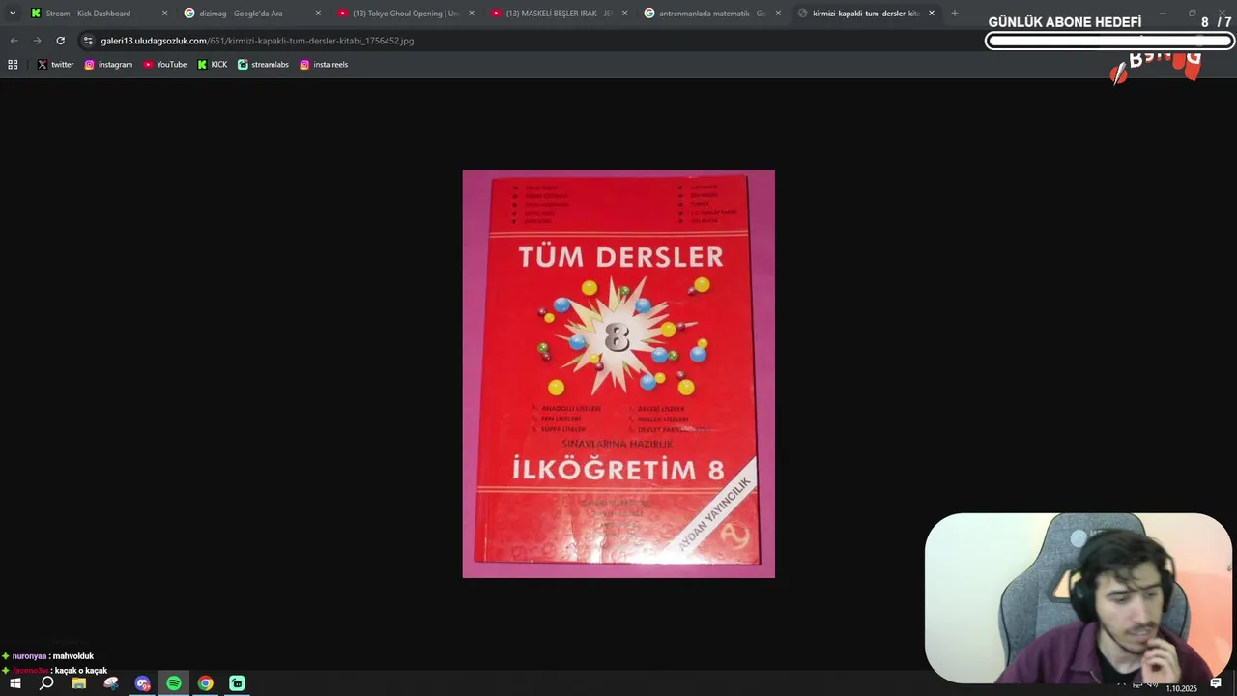Open Streamlabs app from the taskbar
The width and height of the screenshot is (1237, 696).
coord(238,683)
